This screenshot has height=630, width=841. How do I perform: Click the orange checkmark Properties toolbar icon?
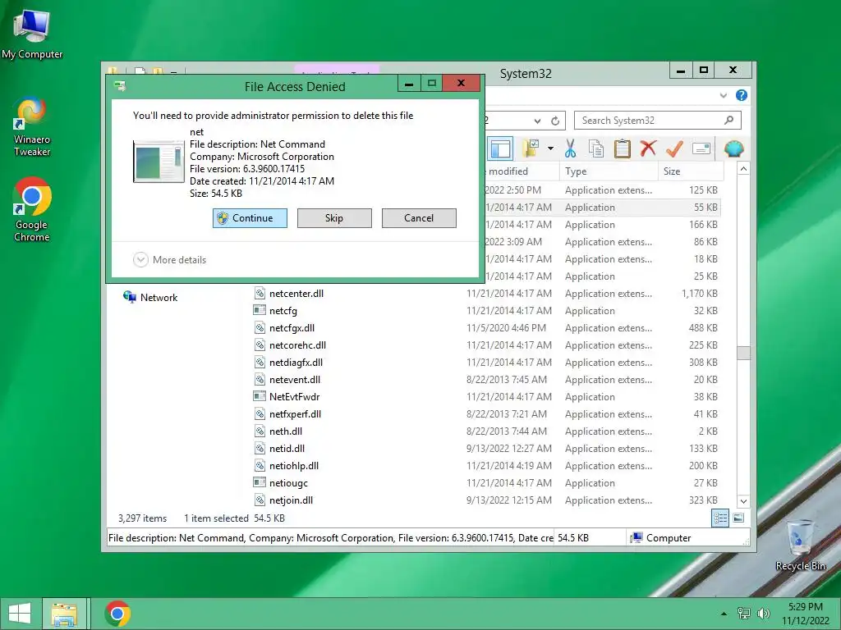674,148
